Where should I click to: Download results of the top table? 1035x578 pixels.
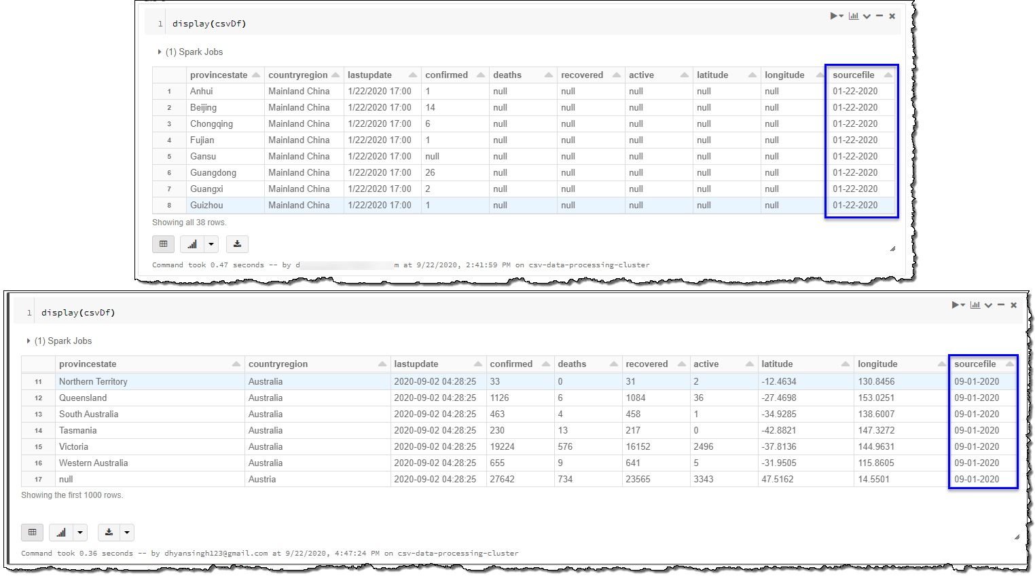[237, 244]
